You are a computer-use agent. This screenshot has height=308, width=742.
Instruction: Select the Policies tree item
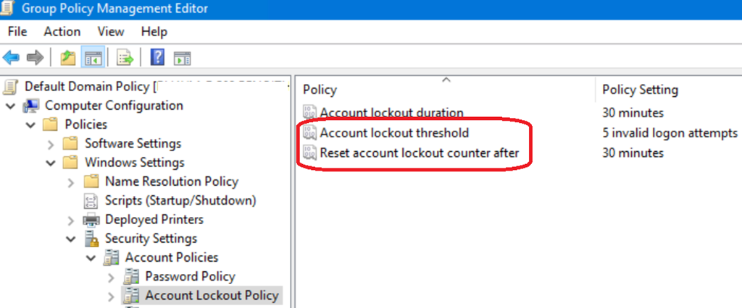pos(86,124)
